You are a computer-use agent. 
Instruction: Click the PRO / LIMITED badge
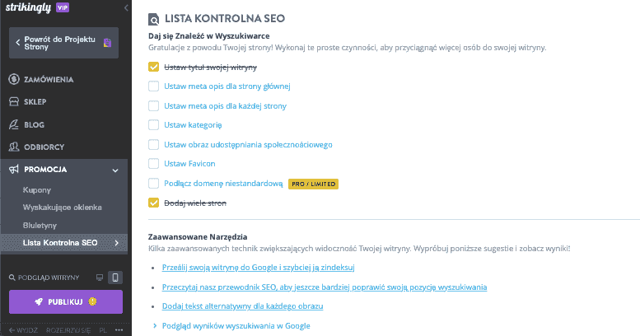click(x=314, y=184)
